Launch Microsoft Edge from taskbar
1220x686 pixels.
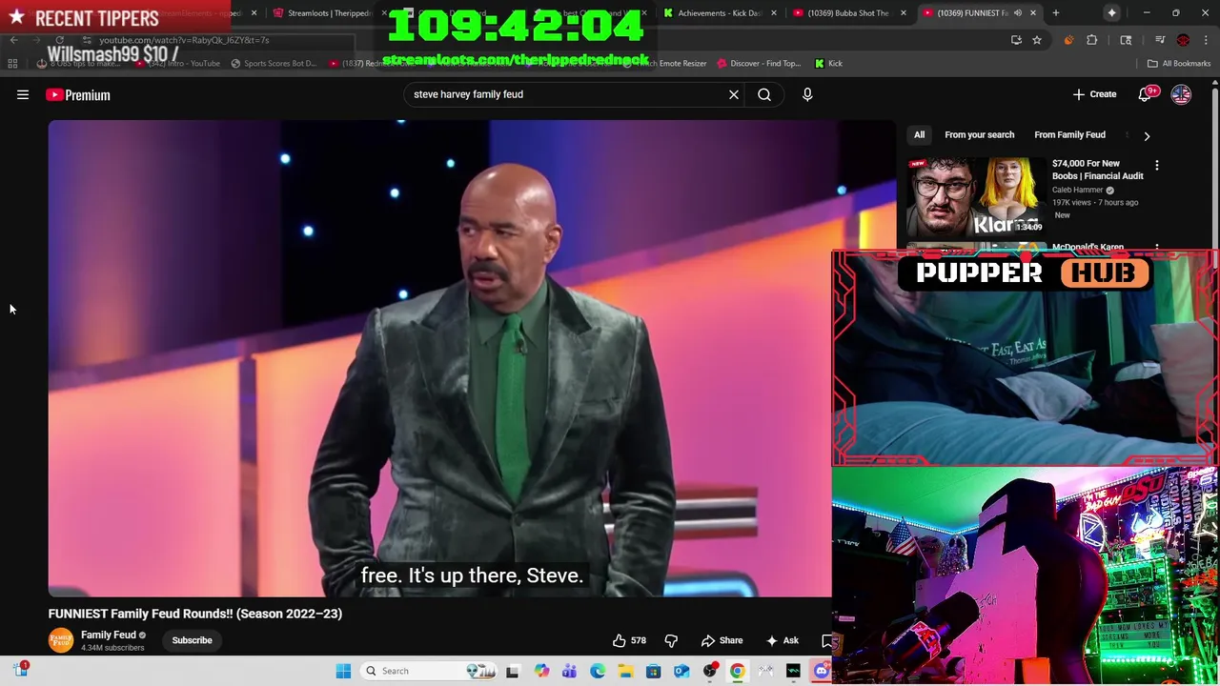click(x=598, y=671)
